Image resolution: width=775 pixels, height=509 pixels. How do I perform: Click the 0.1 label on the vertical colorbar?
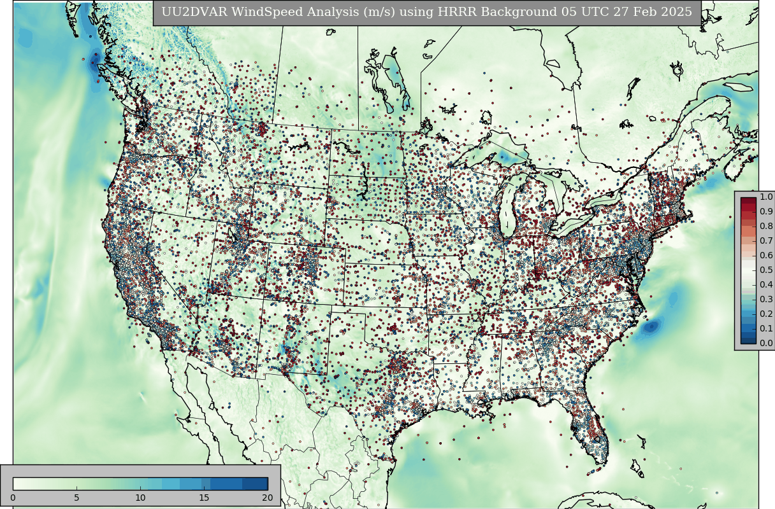(x=766, y=329)
